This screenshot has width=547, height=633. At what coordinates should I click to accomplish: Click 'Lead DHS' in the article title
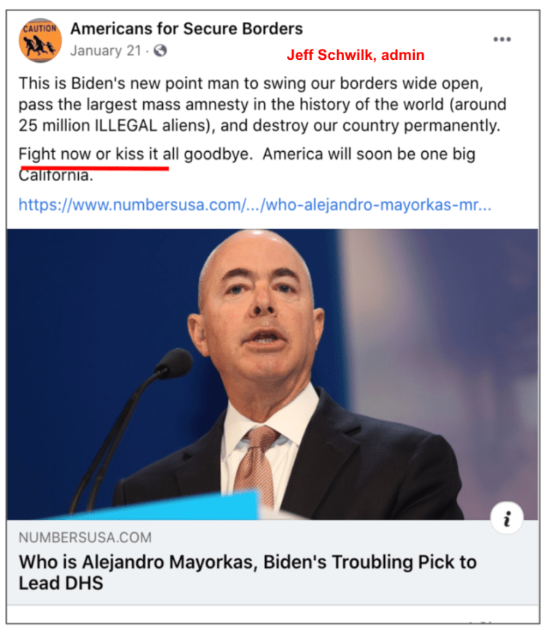(61, 583)
